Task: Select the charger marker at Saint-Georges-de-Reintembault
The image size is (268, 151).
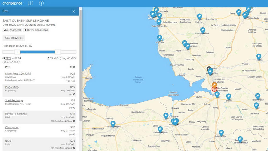Action: (240, 139)
